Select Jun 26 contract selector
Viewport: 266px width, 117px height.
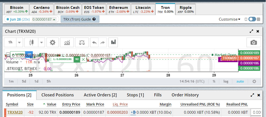click(x=31, y=19)
